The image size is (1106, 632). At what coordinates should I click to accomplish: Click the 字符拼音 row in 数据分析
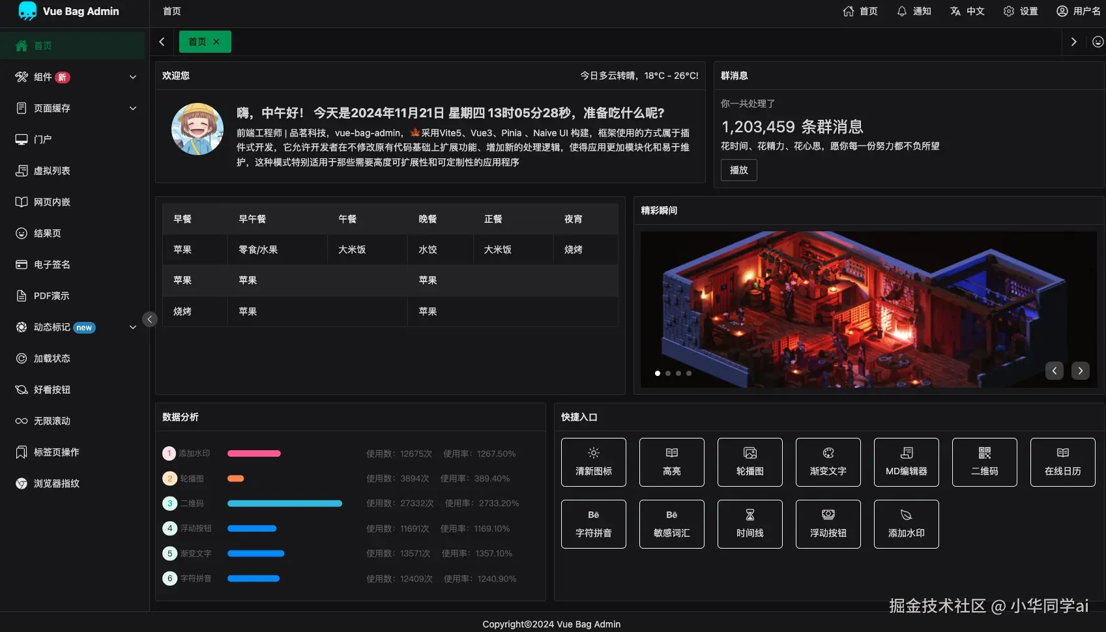point(351,579)
